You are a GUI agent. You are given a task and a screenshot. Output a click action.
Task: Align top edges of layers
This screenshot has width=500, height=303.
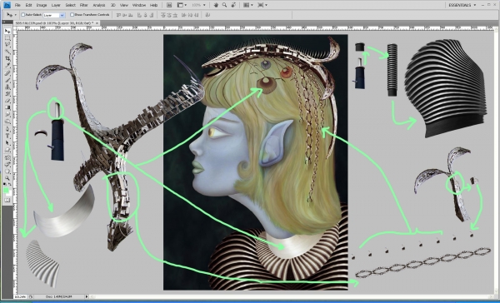119,15
